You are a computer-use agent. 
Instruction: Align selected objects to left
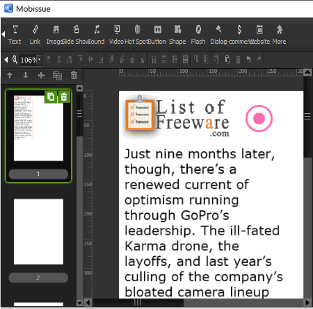coord(48,59)
